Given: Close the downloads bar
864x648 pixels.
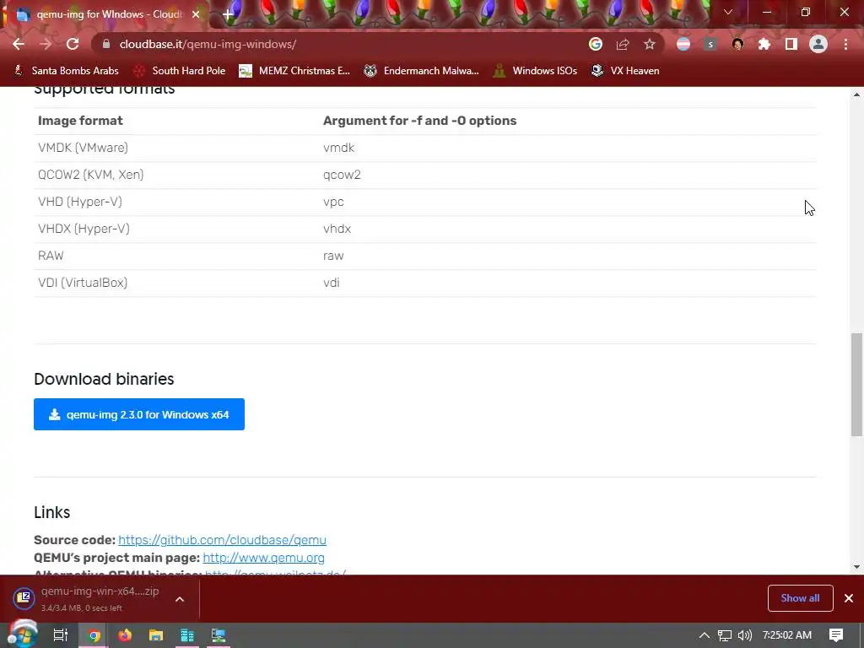Looking at the screenshot, I should 849,598.
